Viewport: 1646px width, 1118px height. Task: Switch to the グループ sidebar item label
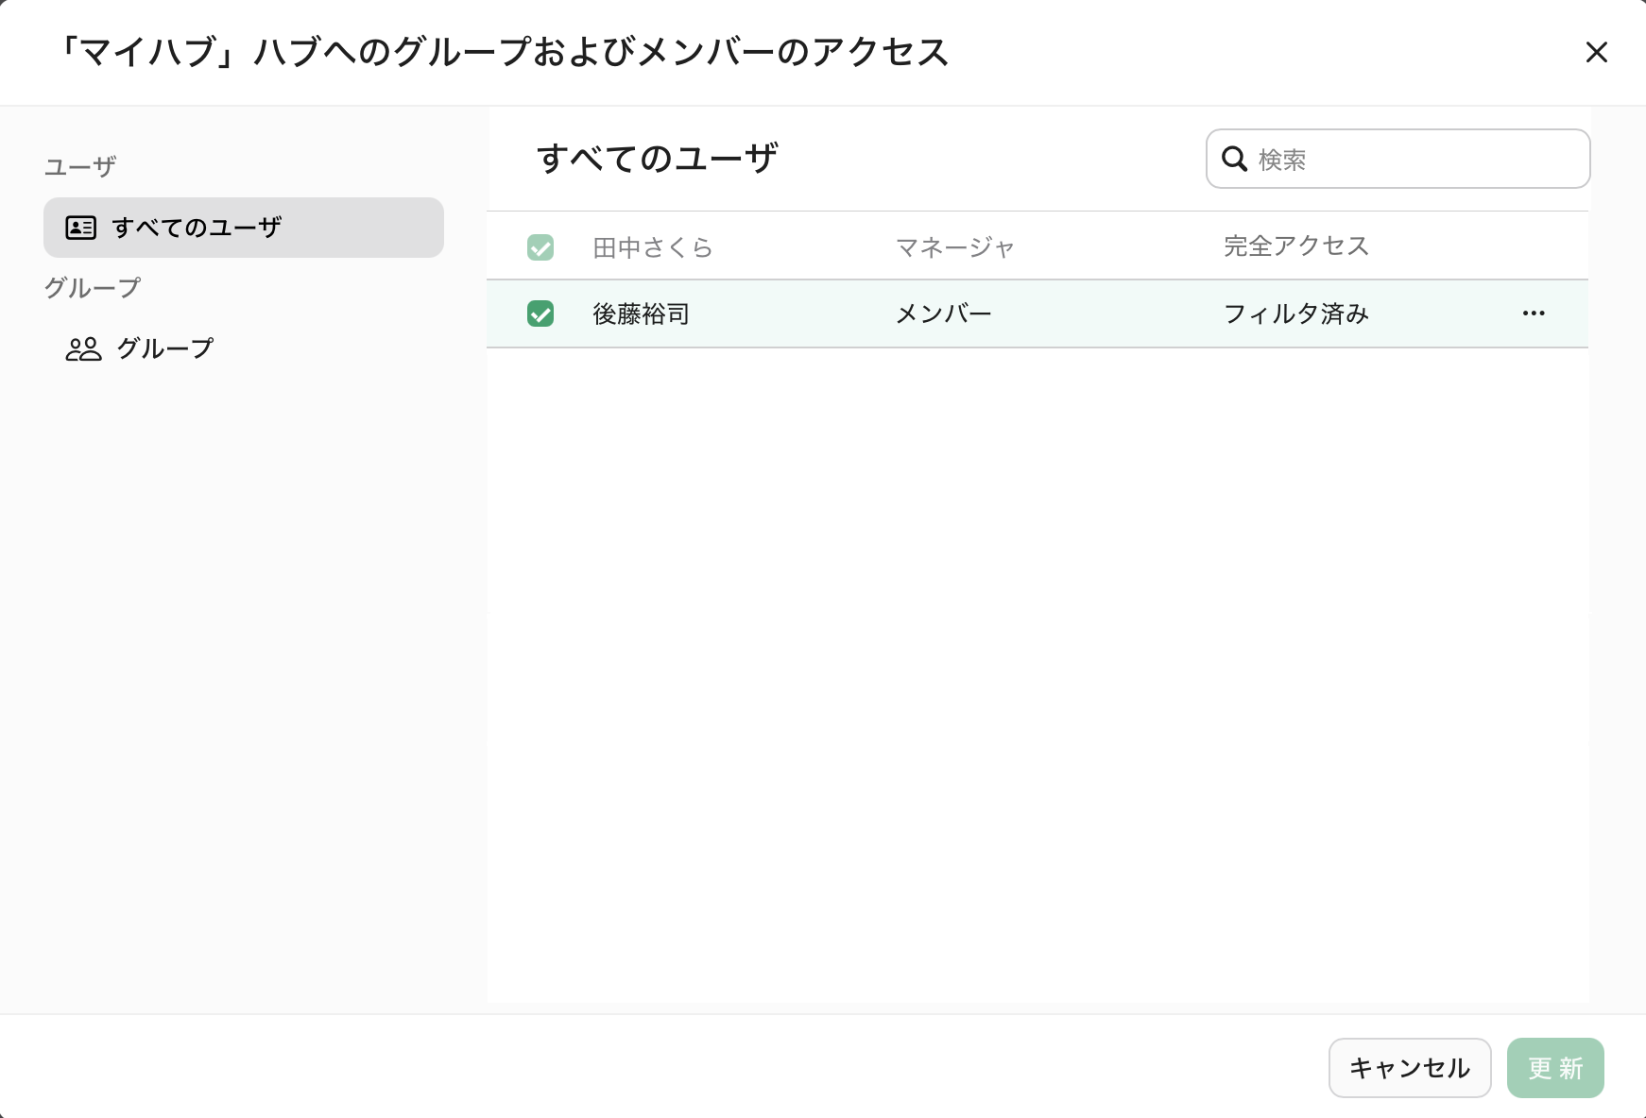coord(165,348)
